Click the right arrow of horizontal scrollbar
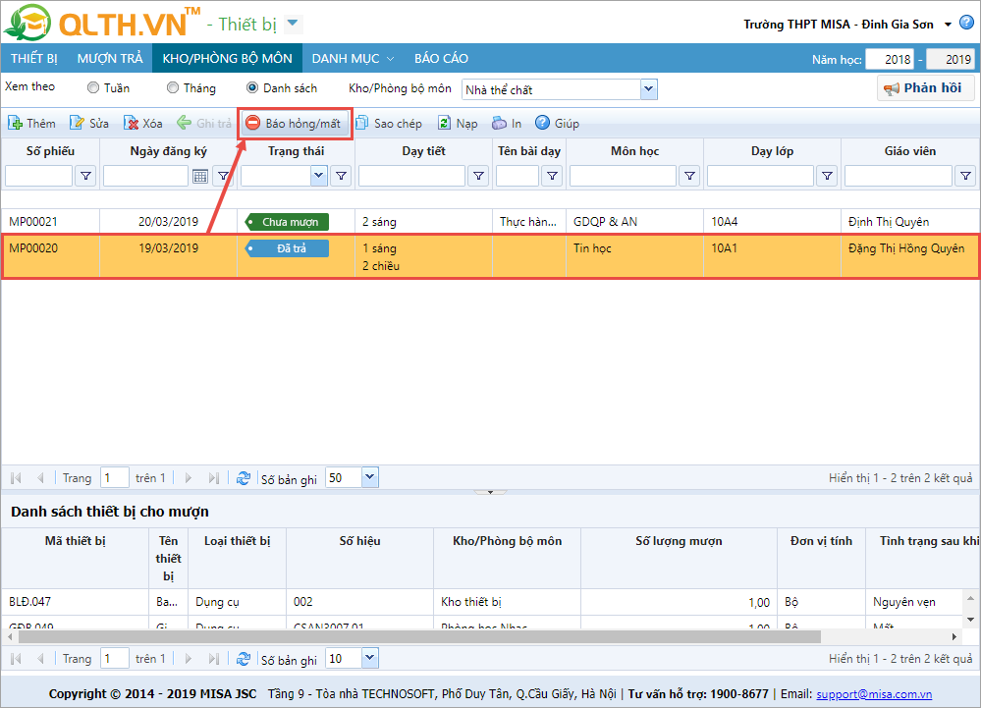This screenshot has width=981, height=708. click(x=954, y=636)
